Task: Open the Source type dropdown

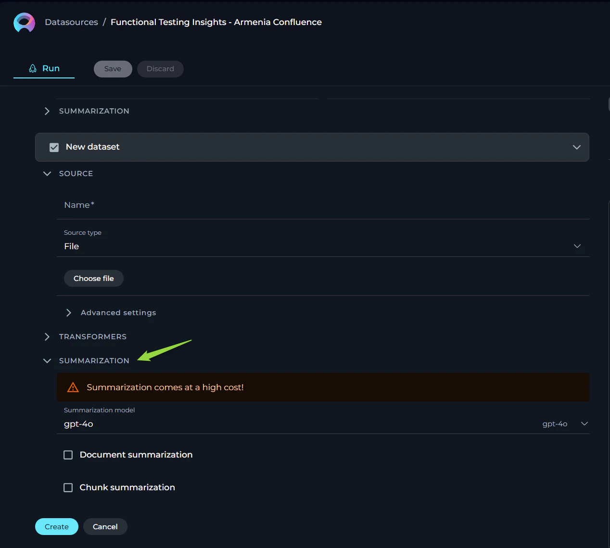Action: point(577,246)
